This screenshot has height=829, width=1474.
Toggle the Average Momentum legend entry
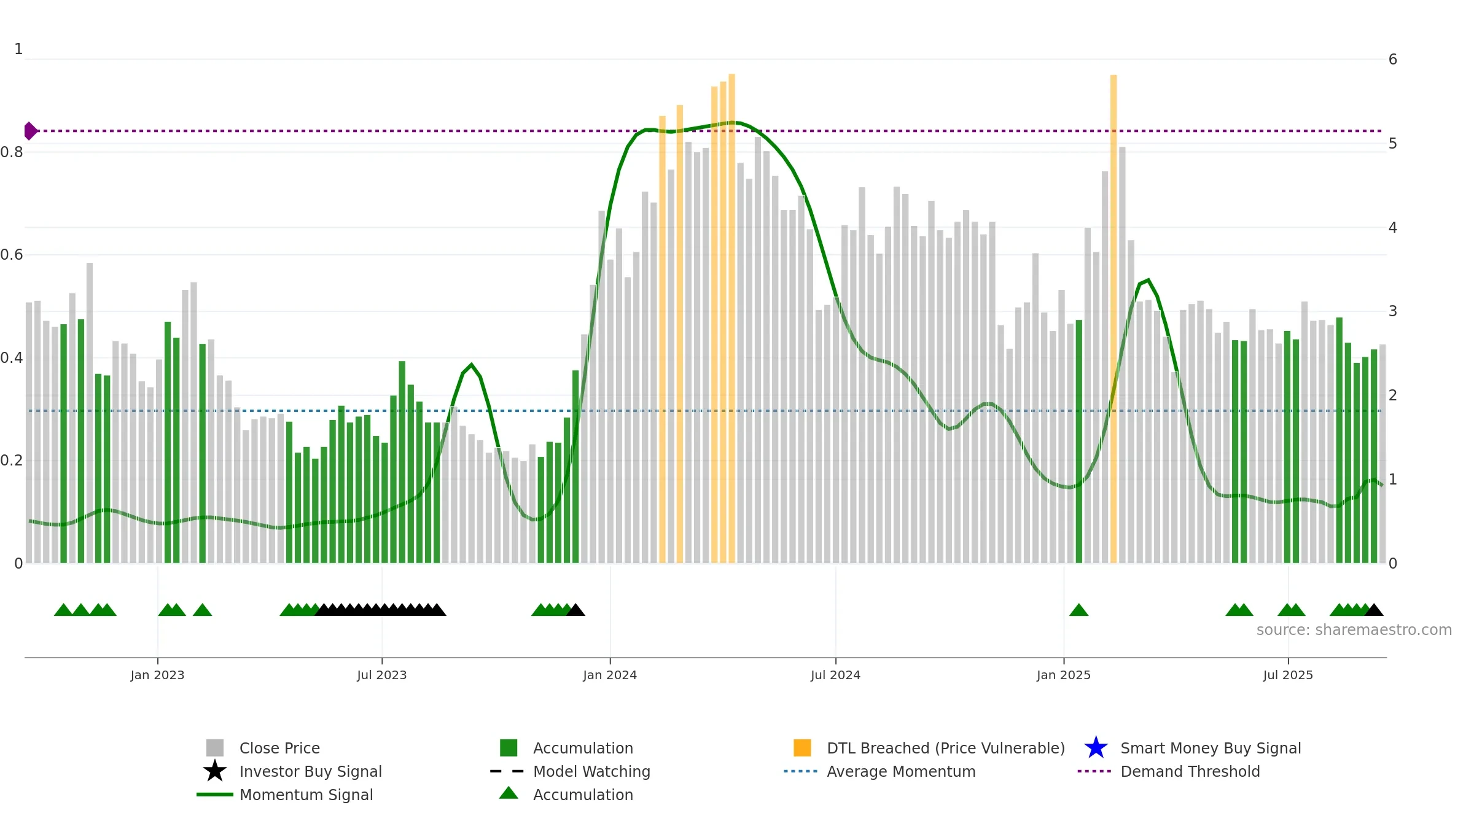pos(900,771)
